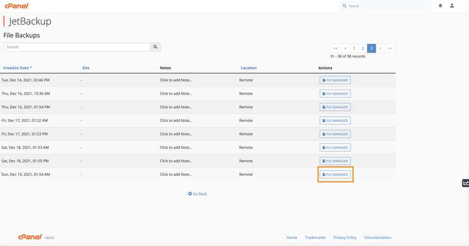Select pagination page 2
This screenshot has height=246, width=469.
(x=363, y=48)
